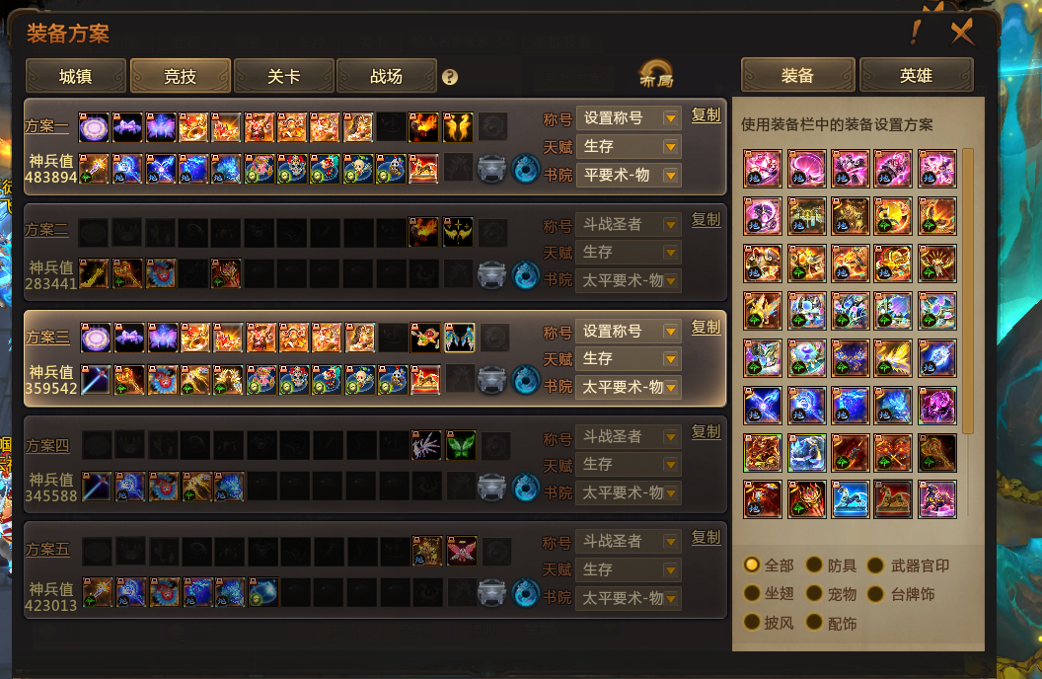Open the 称号 设置称号 dropdown in 方案一

pyautogui.click(x=629, y=118)
